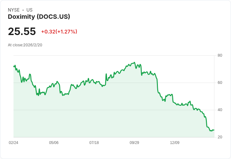Click the At close:2026/2/20 timestamp

pos(25,45)
